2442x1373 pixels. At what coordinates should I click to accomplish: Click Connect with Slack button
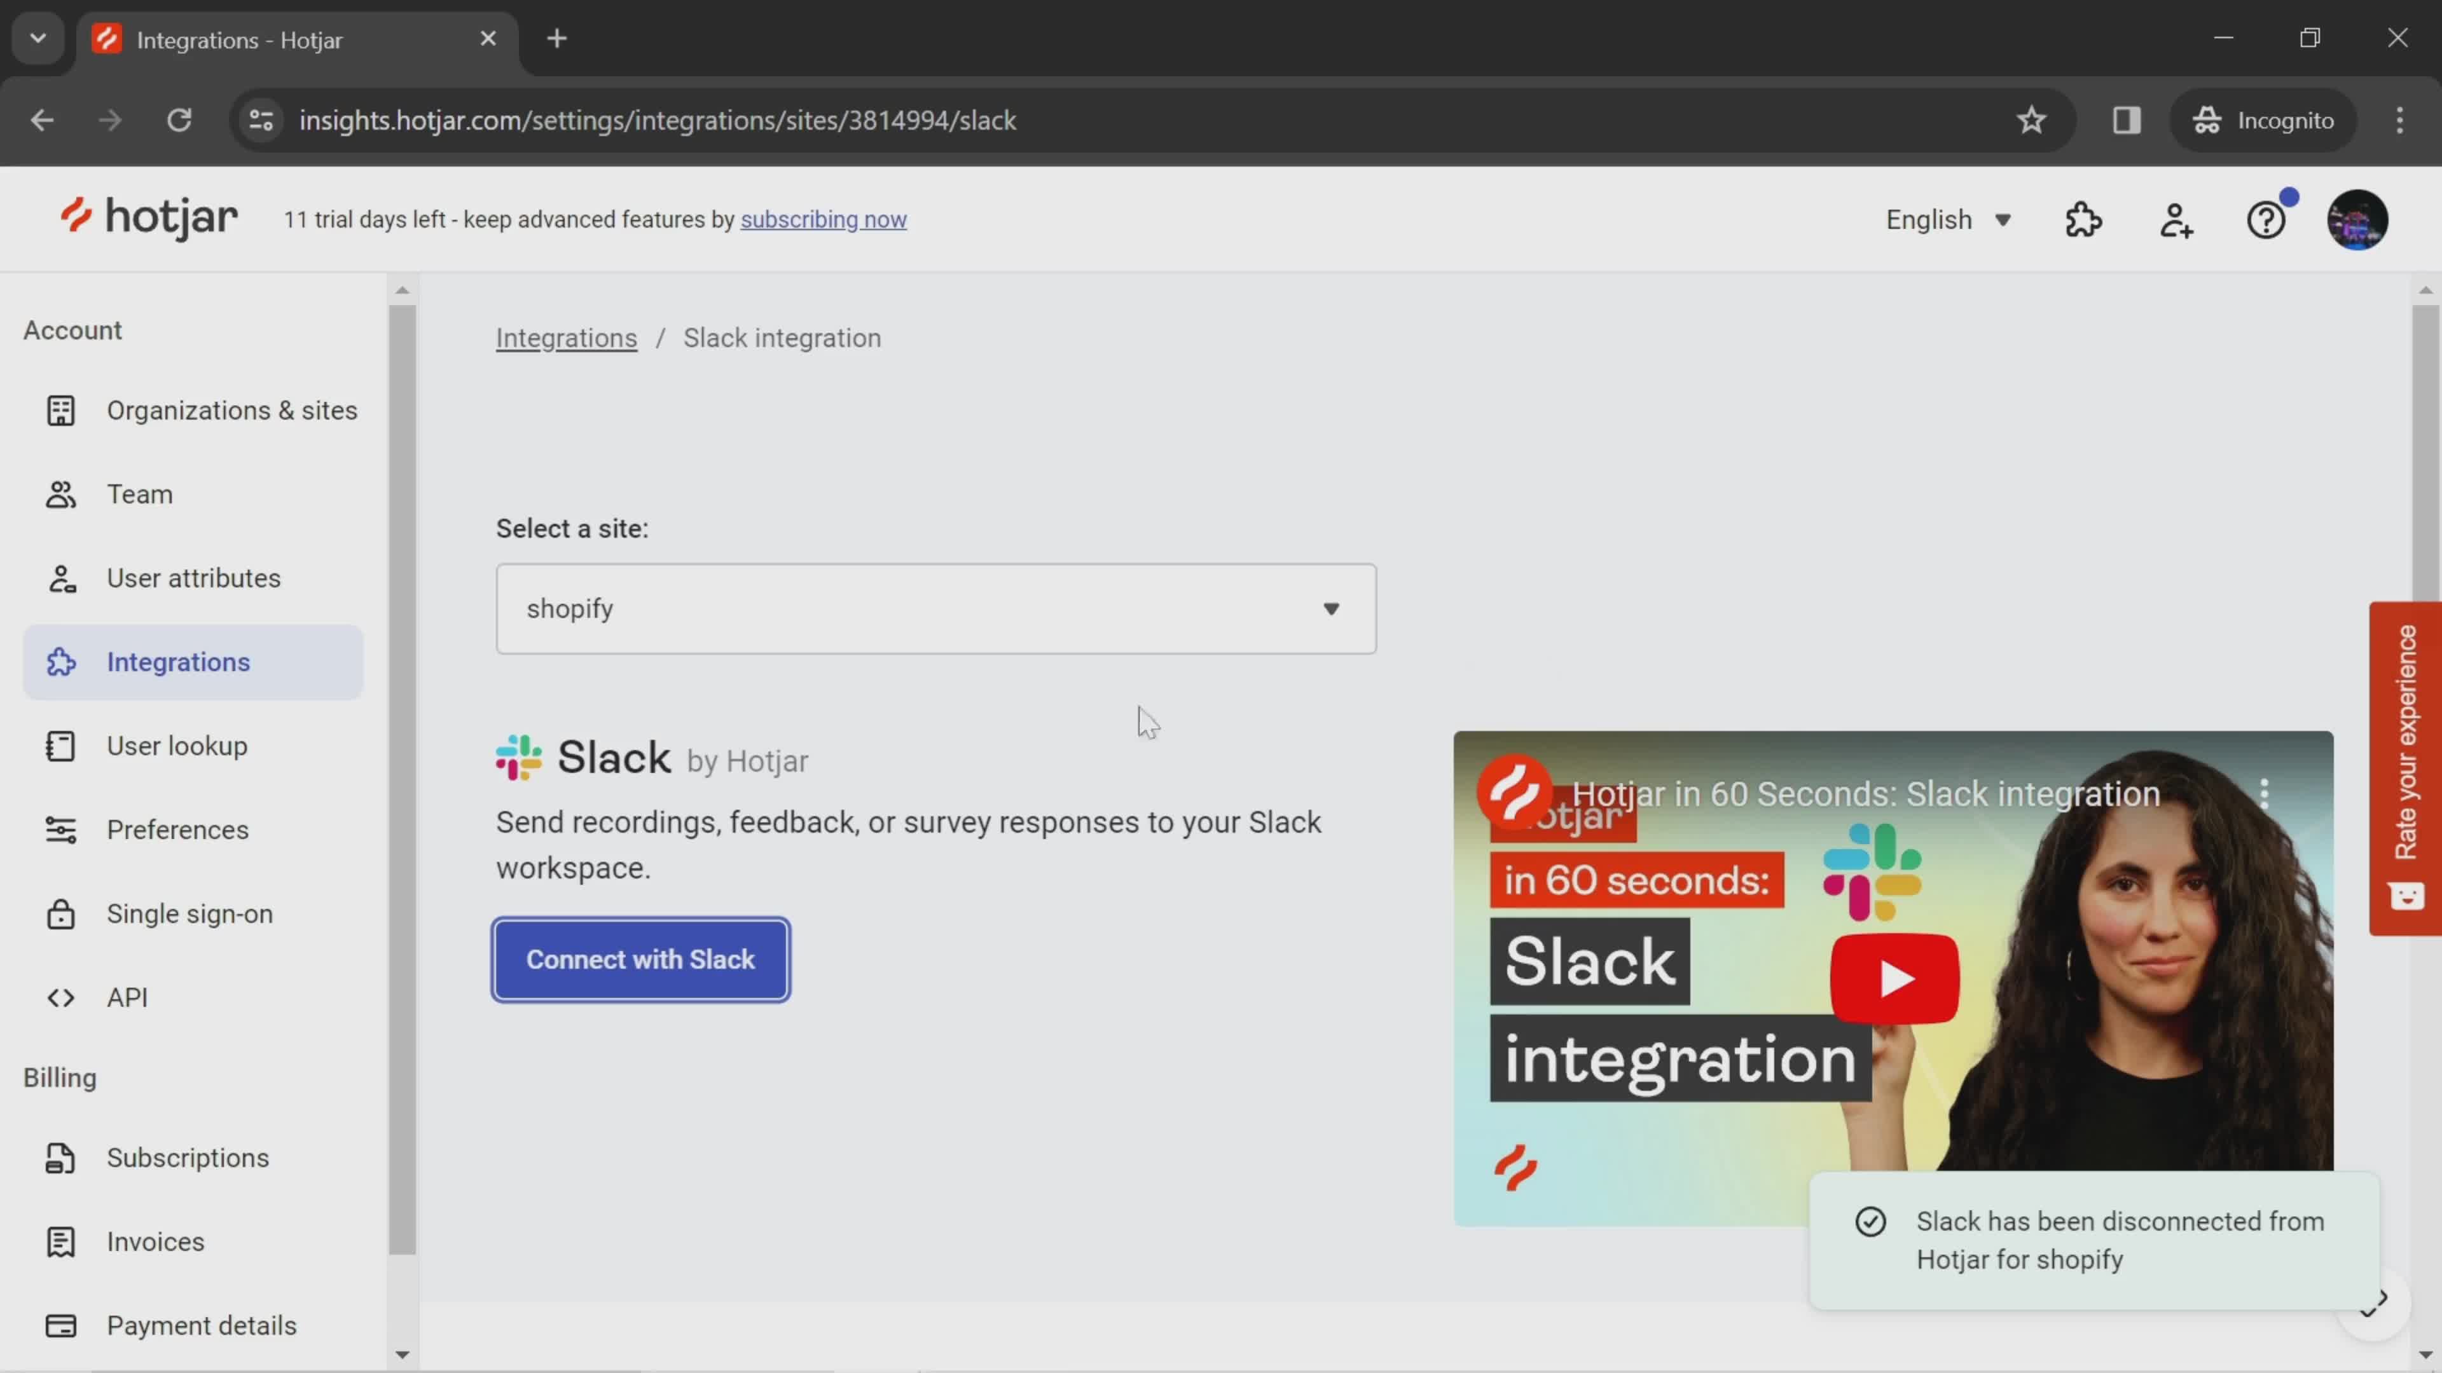[641, 960]
